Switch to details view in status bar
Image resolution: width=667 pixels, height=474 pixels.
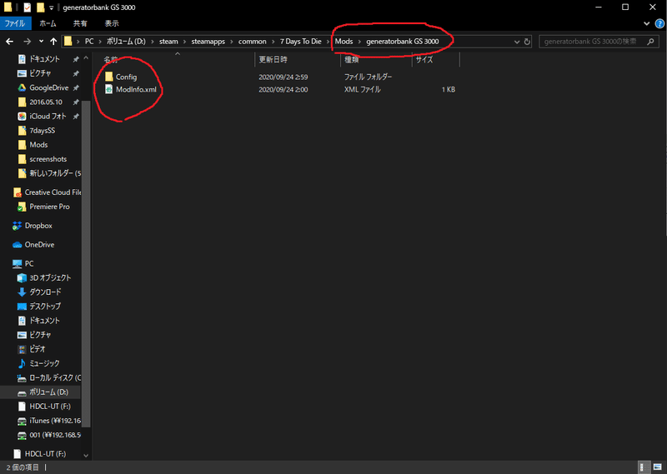tap(644, 467)
